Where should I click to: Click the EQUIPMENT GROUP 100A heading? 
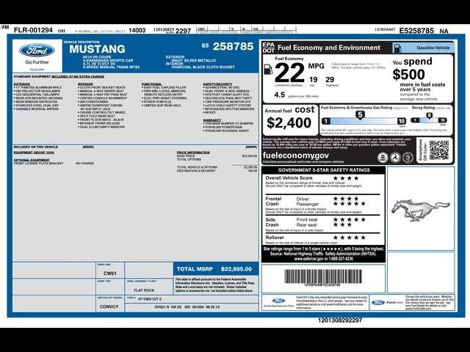(34, 153)
